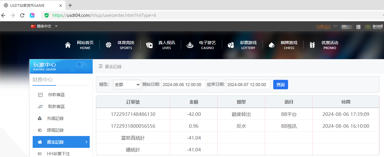Click the home icon beside 网站首页
This screenshot has width=384, height=157.
coord(68,45)
